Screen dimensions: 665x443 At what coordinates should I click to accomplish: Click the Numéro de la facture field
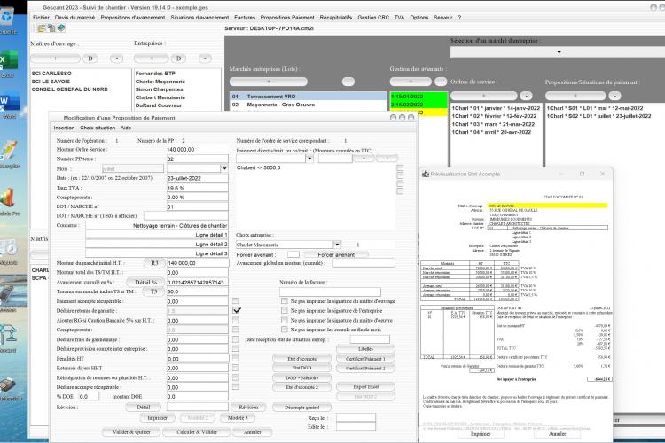point(330,291)
